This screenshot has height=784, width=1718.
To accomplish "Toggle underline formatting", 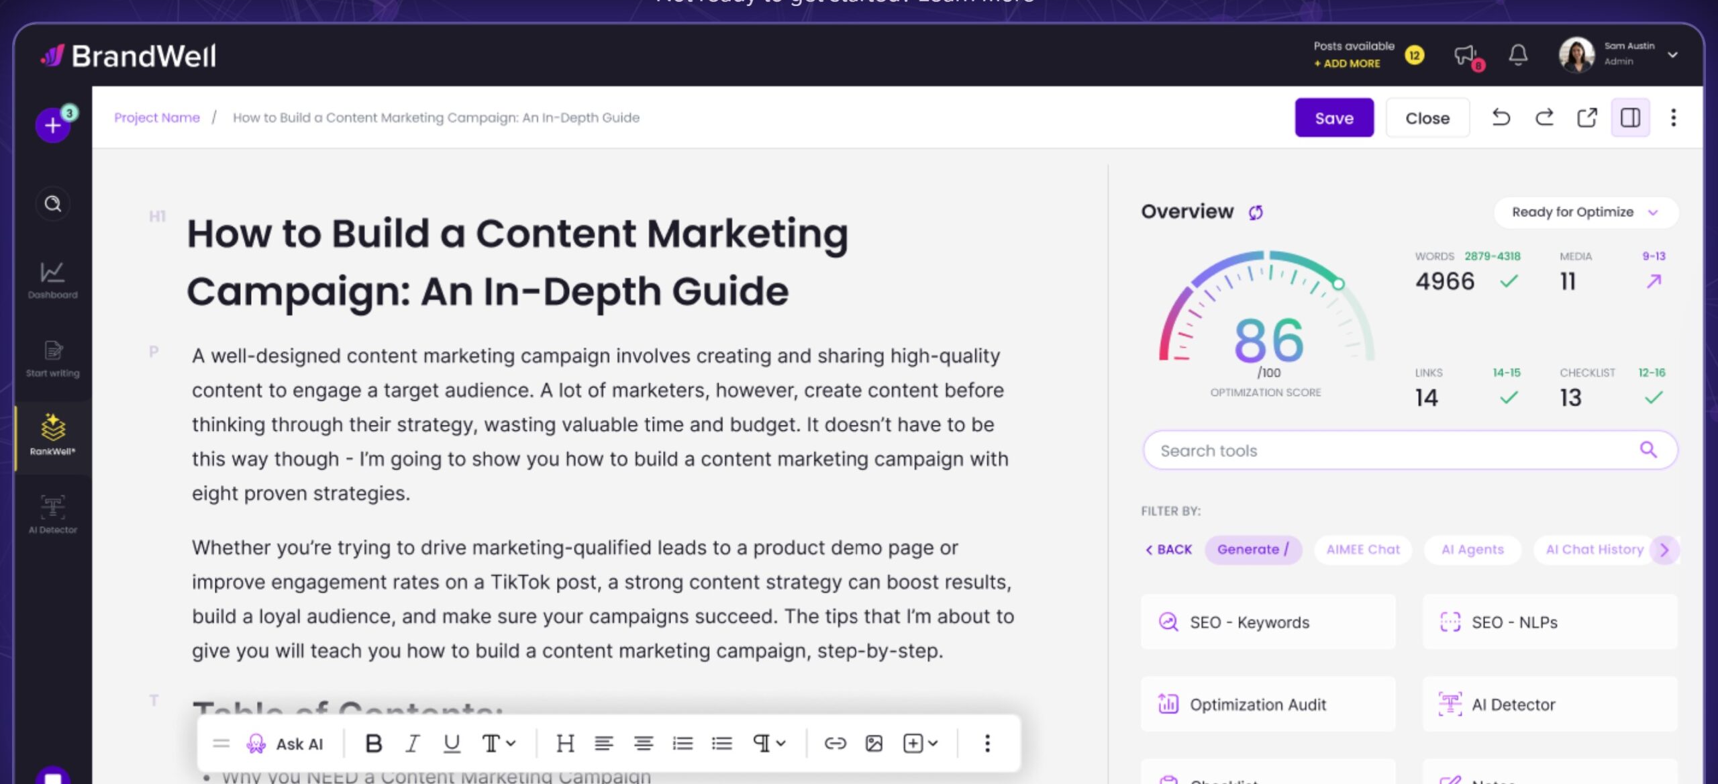I will [452, 743].
